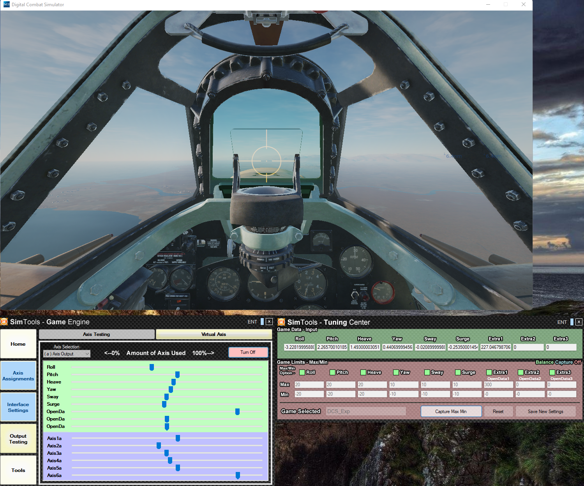Check the Extra1 Max/Min option checkbox
This screenshot has height=486, width=584.
489,372
